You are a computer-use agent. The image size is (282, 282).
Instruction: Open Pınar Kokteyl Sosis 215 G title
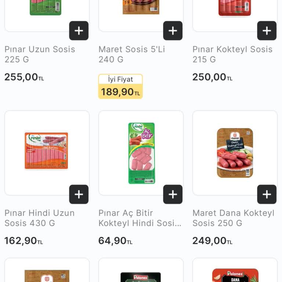pos(232,54)
